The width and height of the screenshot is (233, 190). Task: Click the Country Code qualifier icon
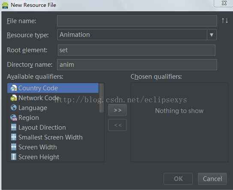pyautogui.click(x=14, y=88)
